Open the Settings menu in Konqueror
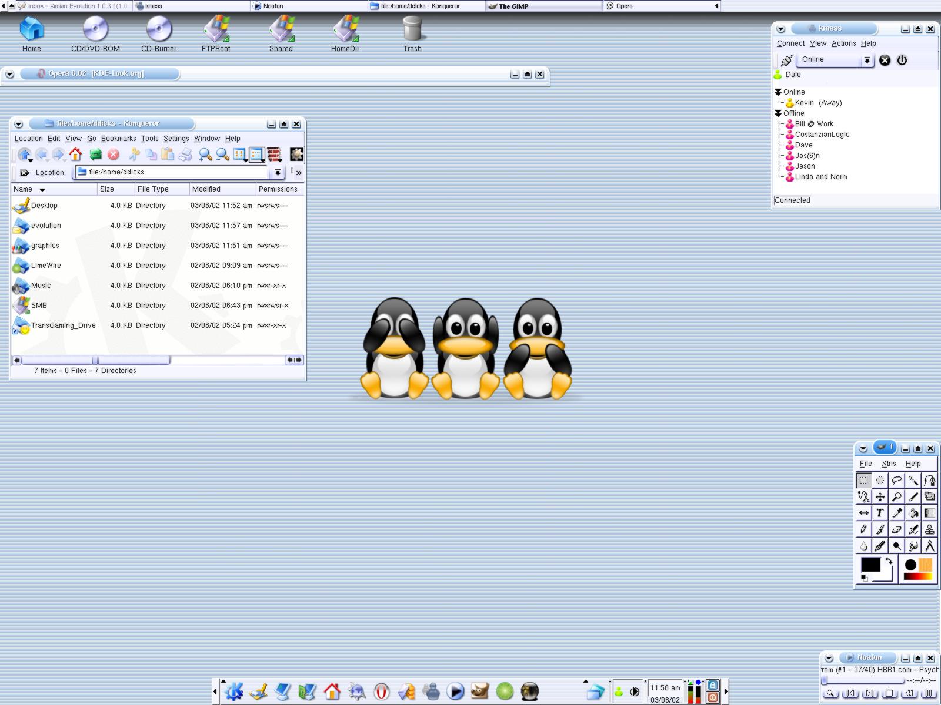The image size is (941, 705). (x=176, y=139)
